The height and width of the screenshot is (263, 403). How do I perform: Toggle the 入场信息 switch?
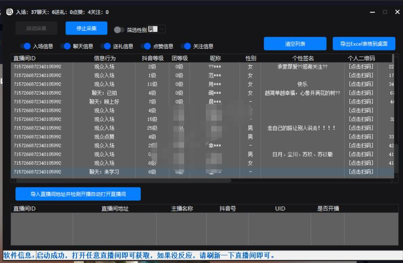[x=25, y=46]
